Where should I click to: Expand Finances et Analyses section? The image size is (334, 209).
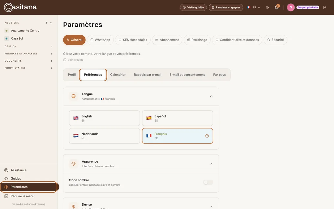pyautogui.click(x=28, y=54)
